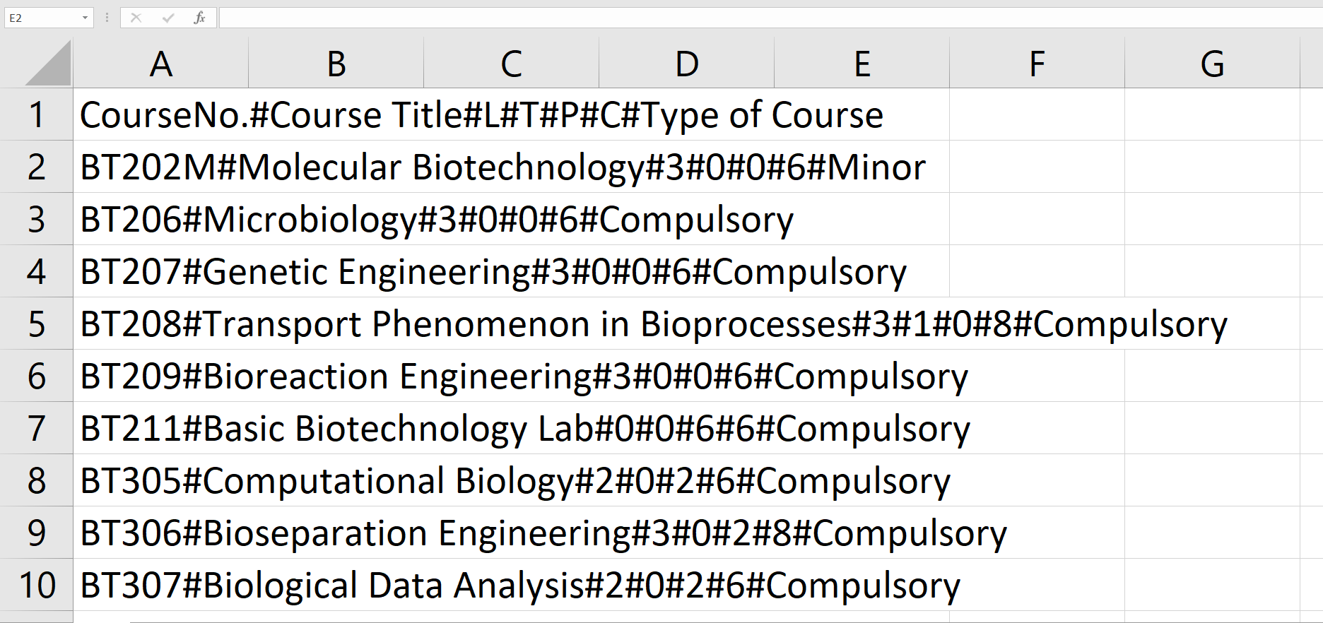The image size is (1323, 623).
Task: Select row 5 by clicking its row number
Action: click(37, 324)
